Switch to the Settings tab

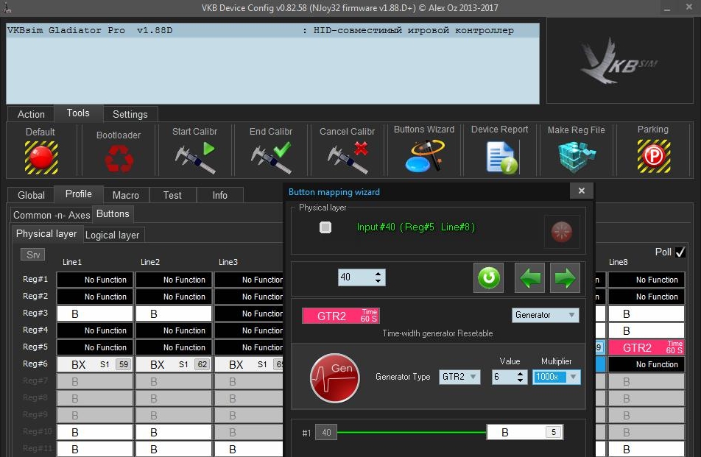(130, 114)
